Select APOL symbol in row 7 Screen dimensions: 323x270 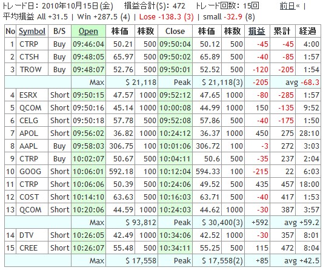tap(29, 133)
